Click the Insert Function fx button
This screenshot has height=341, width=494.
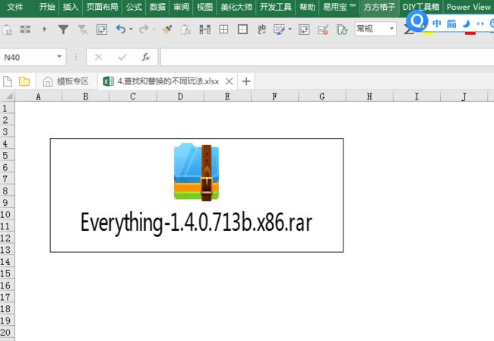(x=146, y=57)
